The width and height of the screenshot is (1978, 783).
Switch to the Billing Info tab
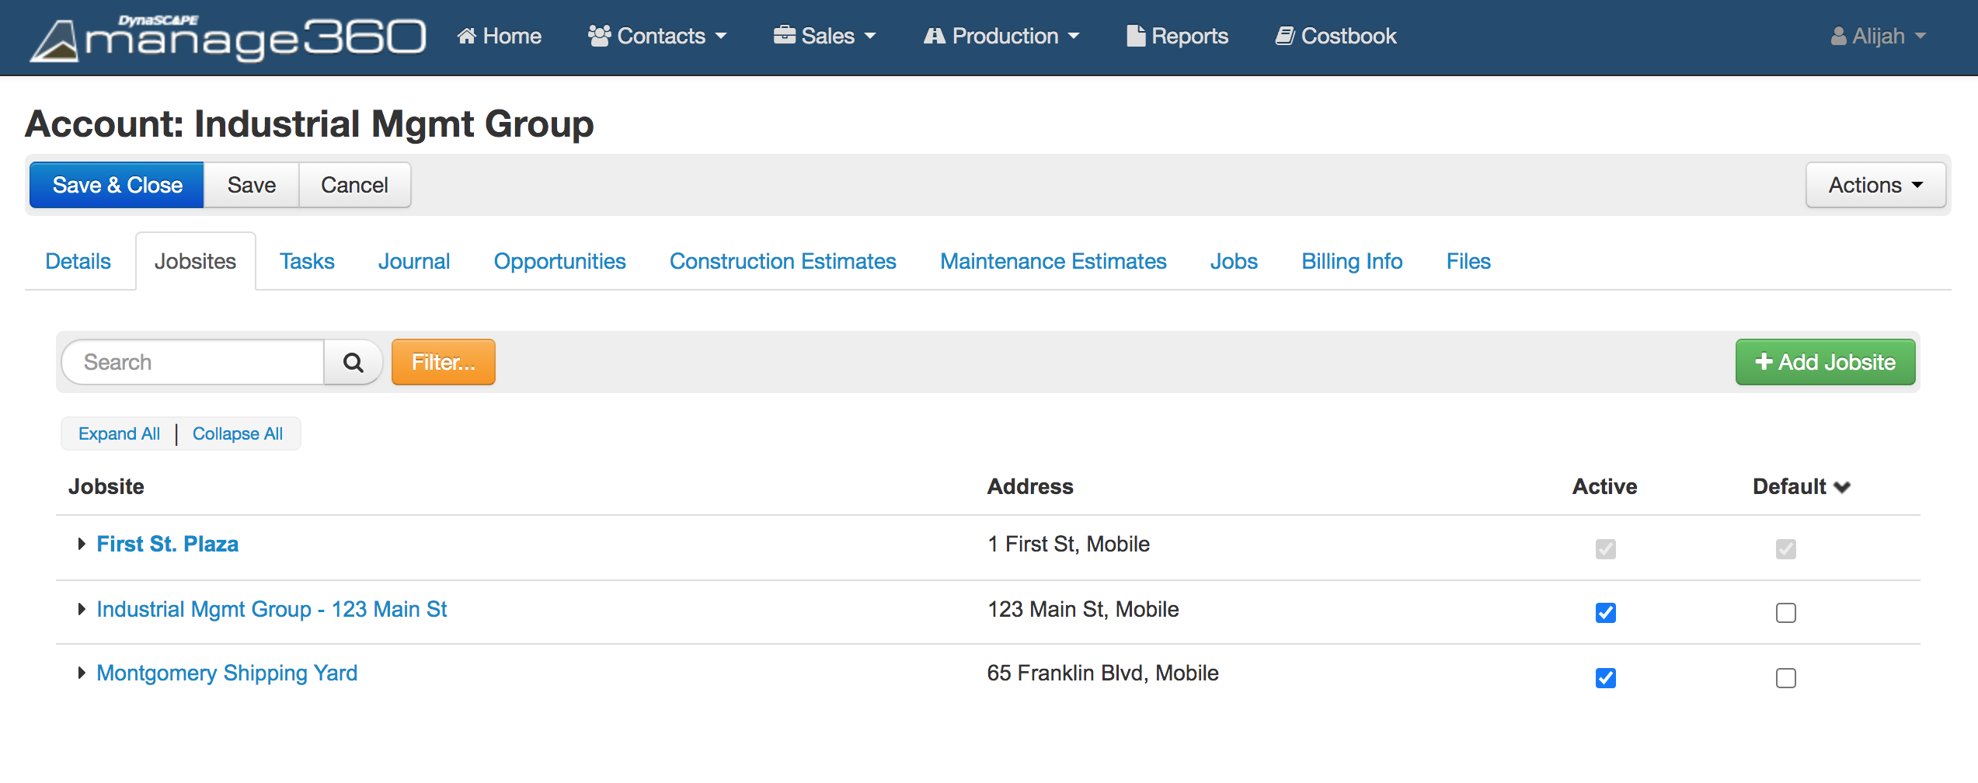1351,261
